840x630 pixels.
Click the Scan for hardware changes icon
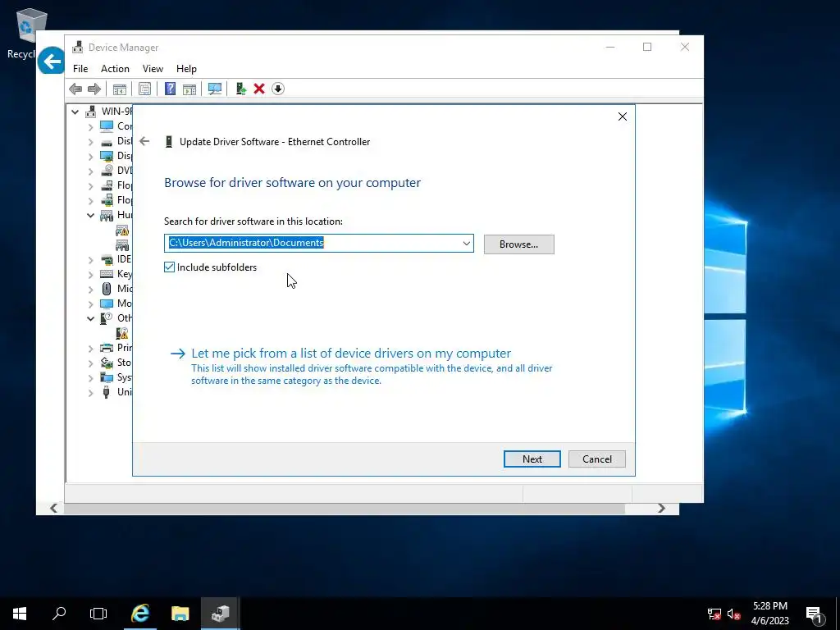[215, 89]
